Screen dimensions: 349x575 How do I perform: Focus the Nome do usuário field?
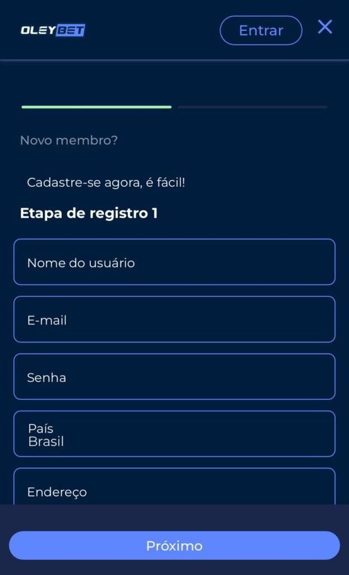point(174,262)
